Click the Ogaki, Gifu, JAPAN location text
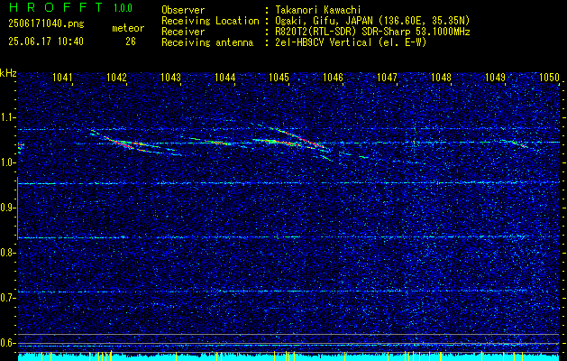This screenshot has width=567, height=361. [x=372, y=21]
